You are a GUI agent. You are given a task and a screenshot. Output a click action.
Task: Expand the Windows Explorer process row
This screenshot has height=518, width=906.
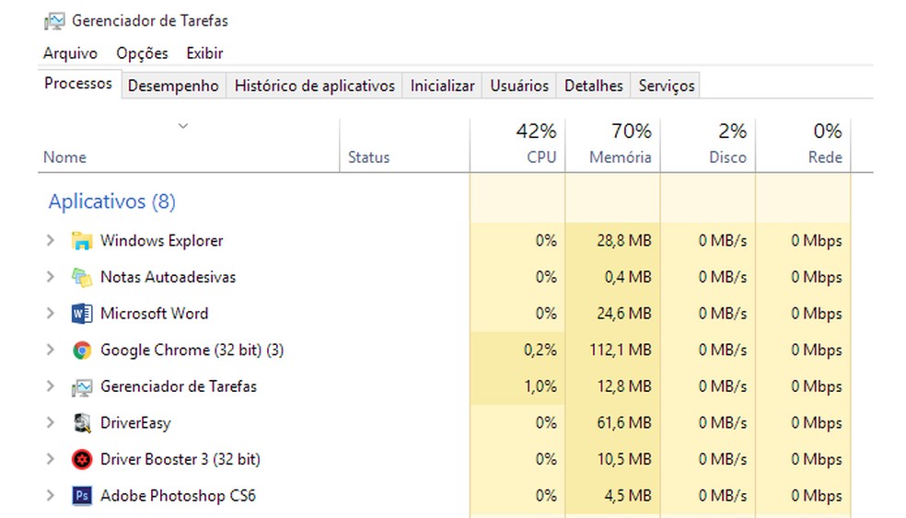click(x=51, y=241)
